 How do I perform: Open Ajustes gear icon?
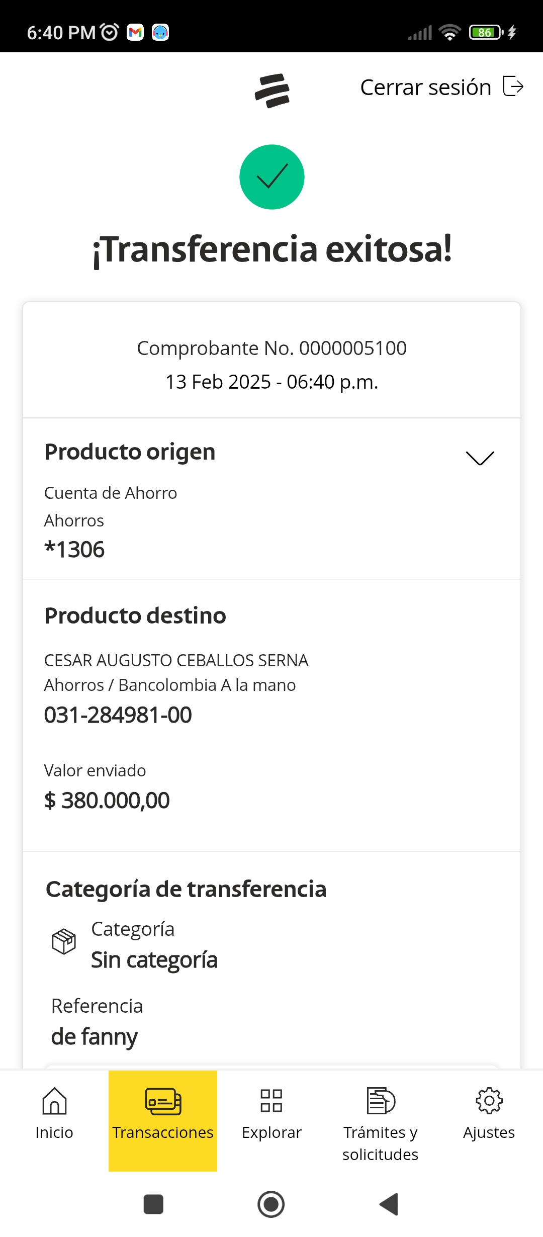click(489, 1101)
